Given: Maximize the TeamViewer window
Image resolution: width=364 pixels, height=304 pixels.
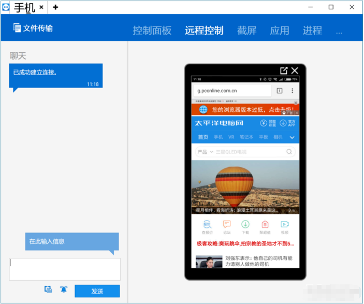Looking at the screenshot, I should pos(331,7).
